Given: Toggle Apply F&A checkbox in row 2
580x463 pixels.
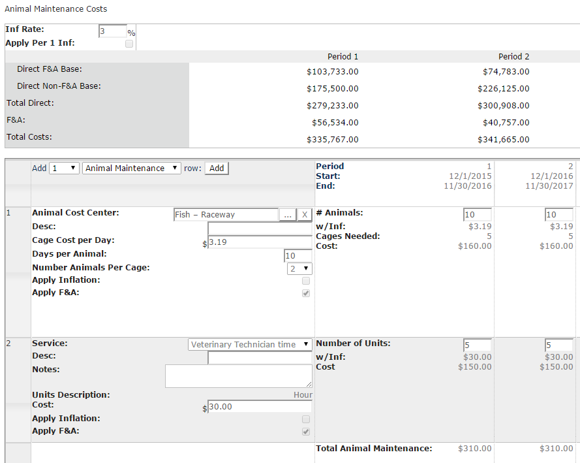Looking at the screenshot, I should pyautogui.click(x=306, y=432).
